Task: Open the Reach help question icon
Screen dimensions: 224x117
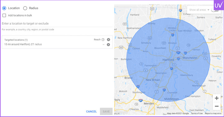Action: click(x=103, y=40)
